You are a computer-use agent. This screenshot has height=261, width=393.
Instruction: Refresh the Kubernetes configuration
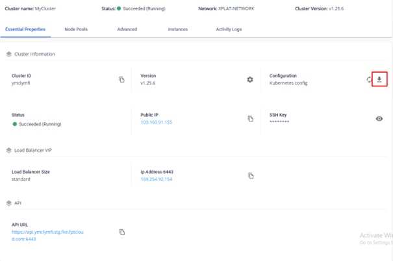[x=369, y=80]
